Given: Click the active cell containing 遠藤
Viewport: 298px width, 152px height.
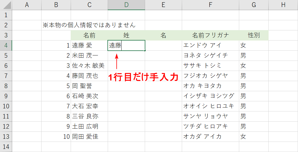Looking at the screenshot, I should tap(126, 45).
